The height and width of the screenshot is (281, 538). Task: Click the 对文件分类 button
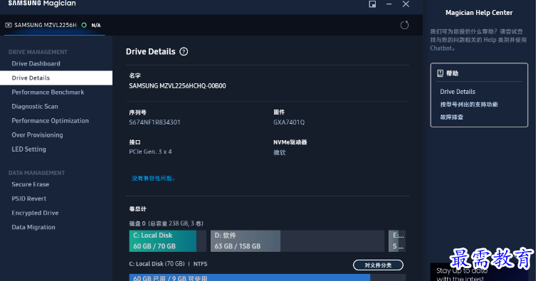pyautogui.click(x=378, y=265)
